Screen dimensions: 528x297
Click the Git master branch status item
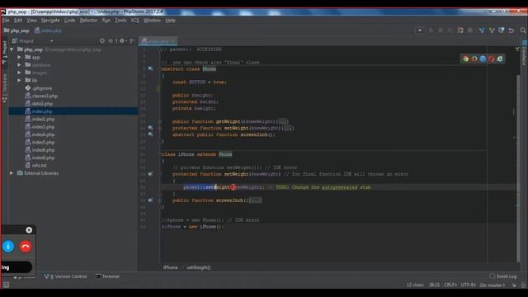(493, 285)
